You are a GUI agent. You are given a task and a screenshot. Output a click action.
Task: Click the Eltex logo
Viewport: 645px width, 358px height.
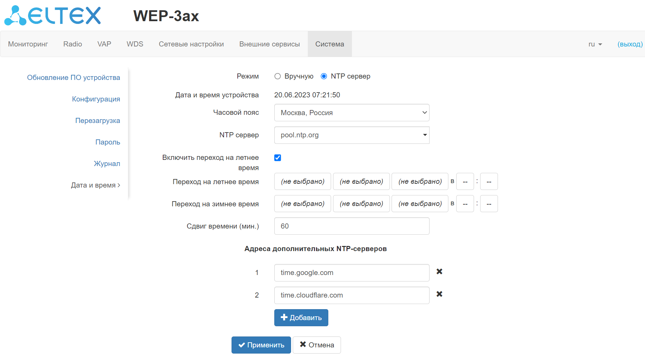click(x=53, y=16)
